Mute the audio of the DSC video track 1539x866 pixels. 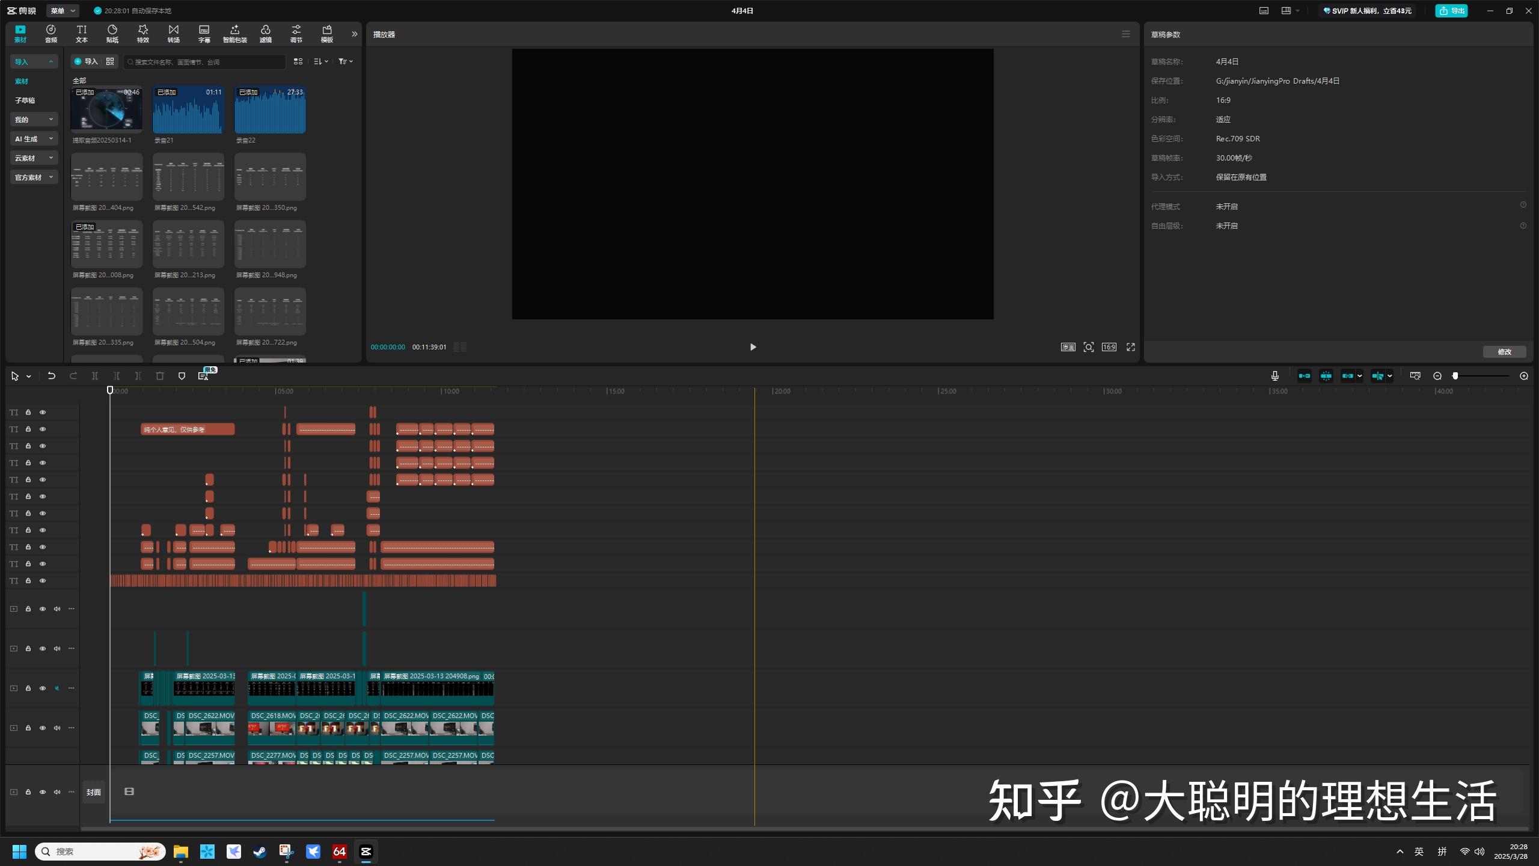[x=57, y=728]
